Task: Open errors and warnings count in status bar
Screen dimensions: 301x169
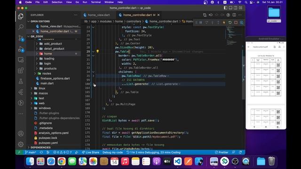Action: [62, 152]
